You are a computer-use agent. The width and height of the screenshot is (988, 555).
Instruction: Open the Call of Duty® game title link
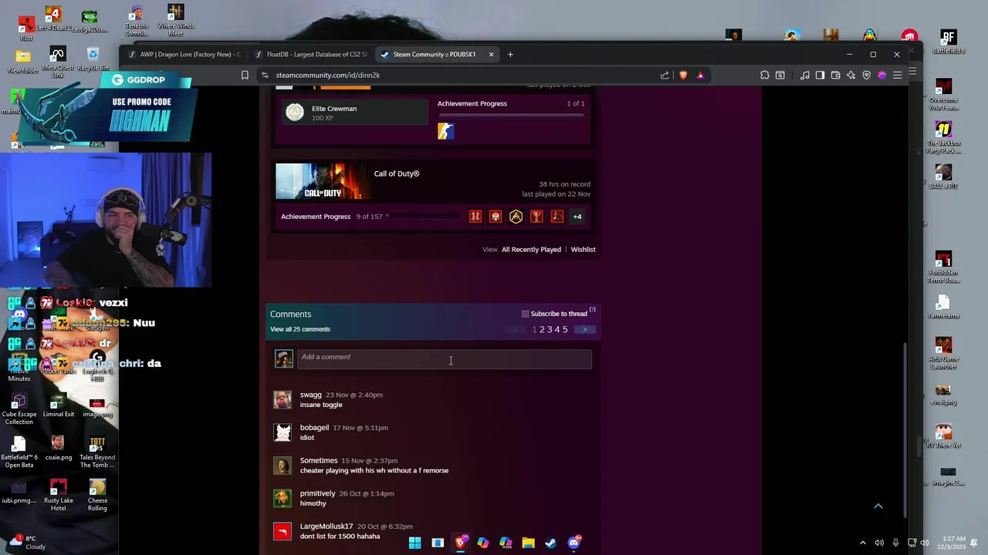(x=397, y=173)
